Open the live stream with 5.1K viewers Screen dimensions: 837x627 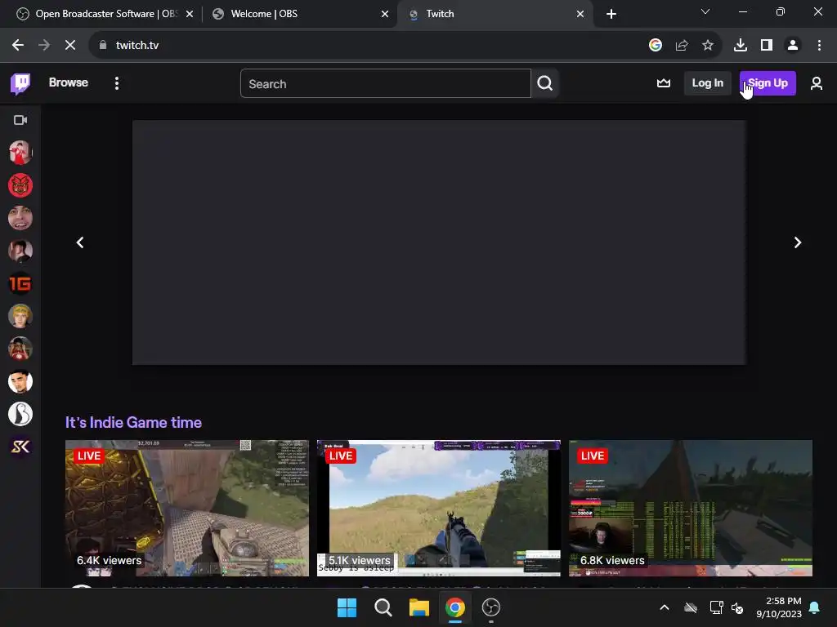439,508
